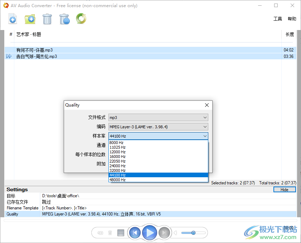Close the AV Audio Converter window
This screenshot has height=243, width=301.
292,6
